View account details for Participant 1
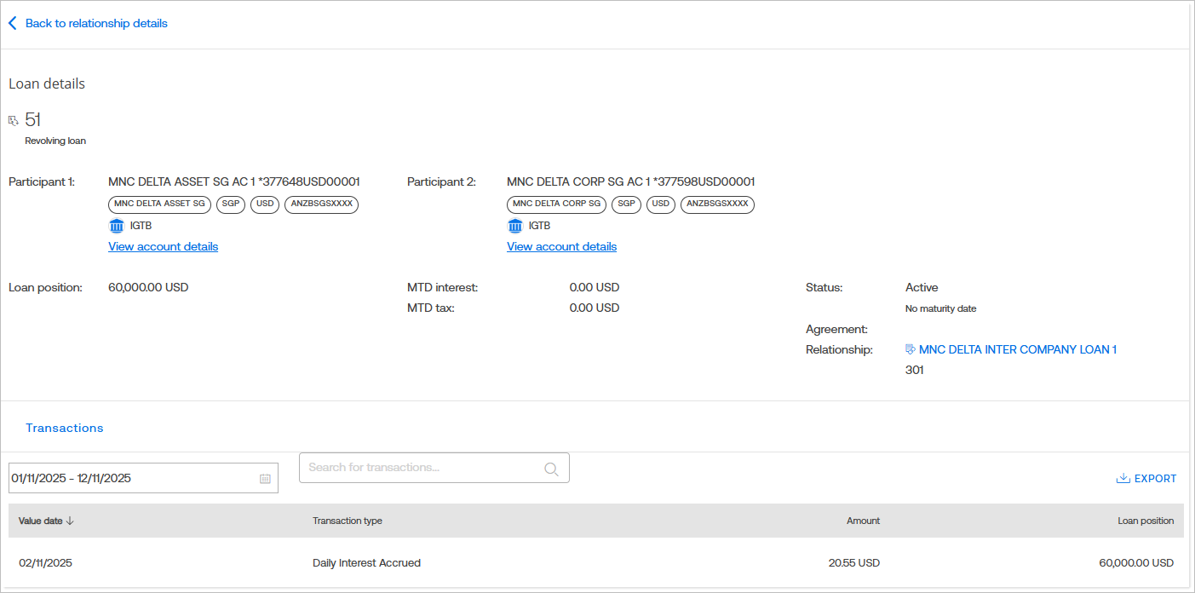 [x=163, y=246]
